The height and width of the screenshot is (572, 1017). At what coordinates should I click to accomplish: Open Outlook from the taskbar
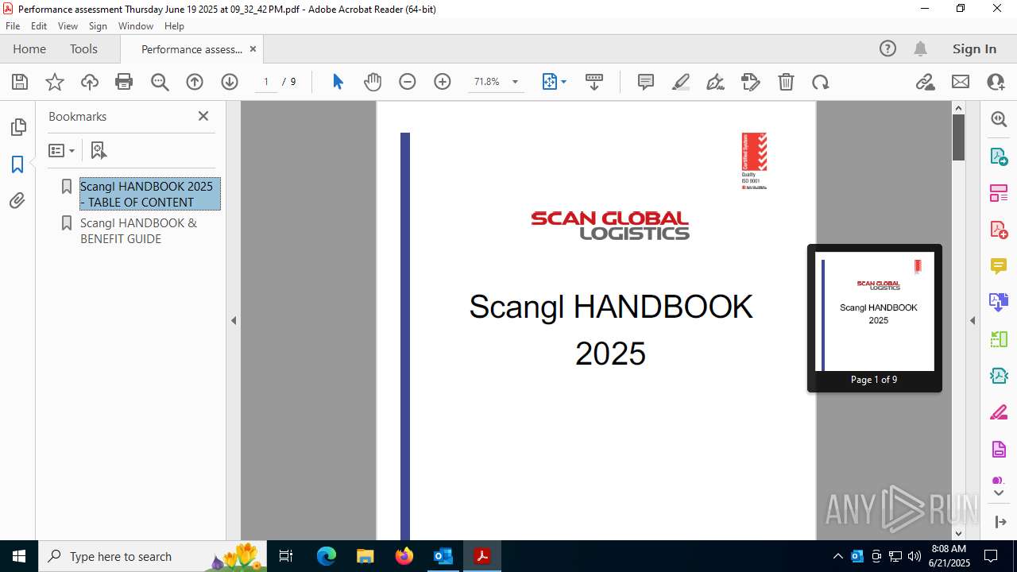coord(443,556)
